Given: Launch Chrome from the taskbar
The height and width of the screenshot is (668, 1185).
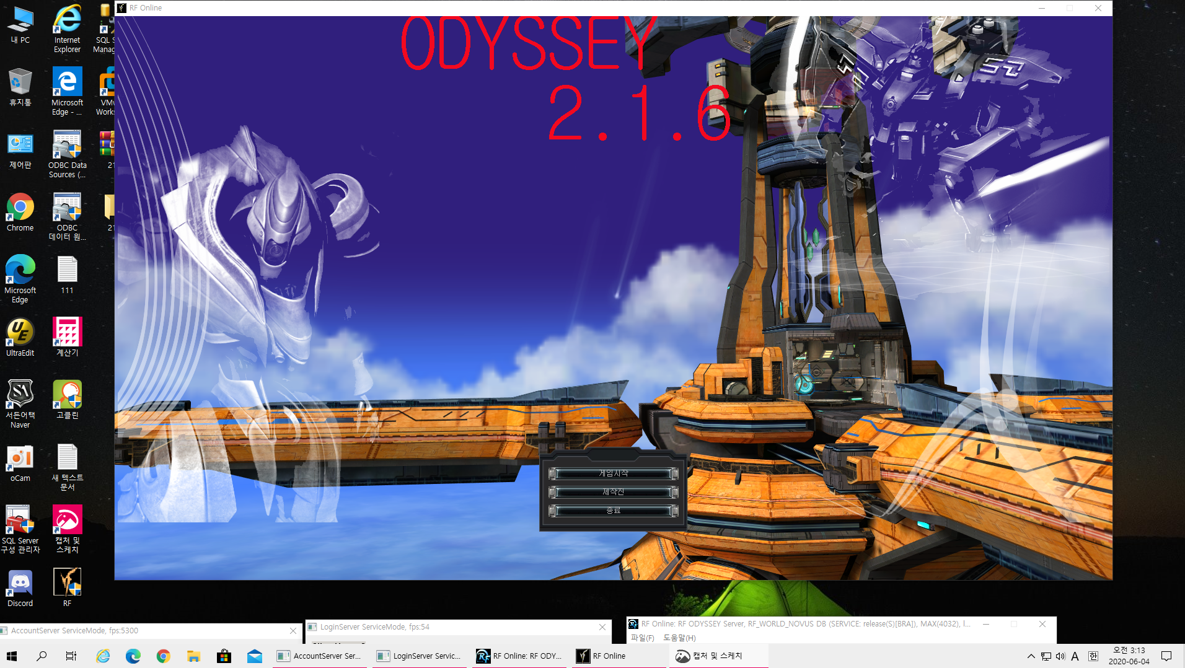Looking at the screenshot, I should [163, 656].
